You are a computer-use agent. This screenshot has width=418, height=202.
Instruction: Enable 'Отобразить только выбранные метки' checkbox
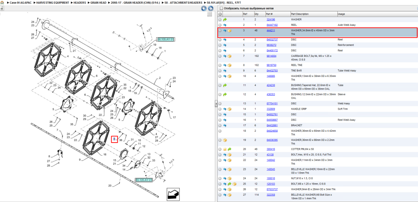click(221, 8)
